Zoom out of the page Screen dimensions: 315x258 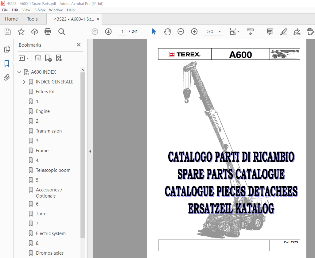point(181,32)
